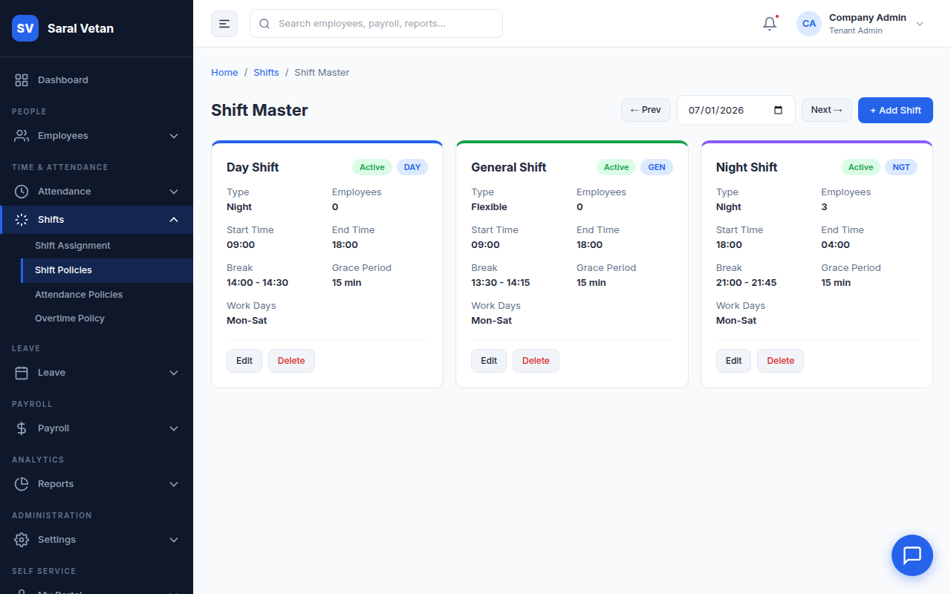Click the NGT code badge
The width and height of the screenshot is (951, 594).
click(901, 167)
